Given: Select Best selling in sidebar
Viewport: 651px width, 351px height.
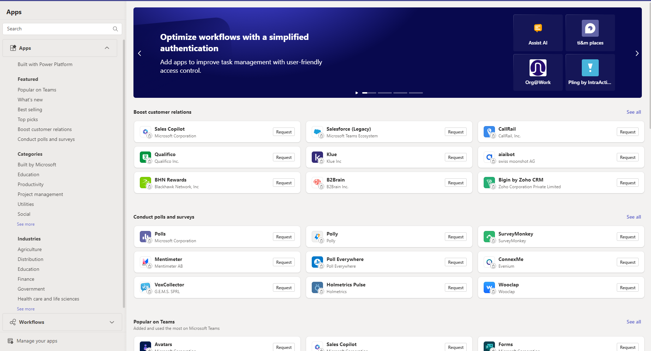Looking at the screenshot, I should pos(30,109).
